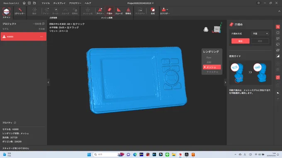The width and height of the screenshot is (282, 158).
Task: Open the H3000 model options (three dots)
Action: (41, 37)
